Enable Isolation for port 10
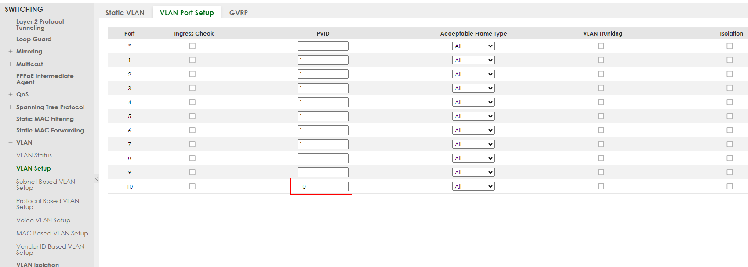The image size is (748, 267). point(730,186)
